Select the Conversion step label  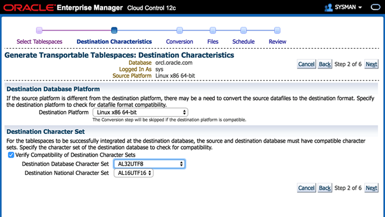tap(179, 42)
